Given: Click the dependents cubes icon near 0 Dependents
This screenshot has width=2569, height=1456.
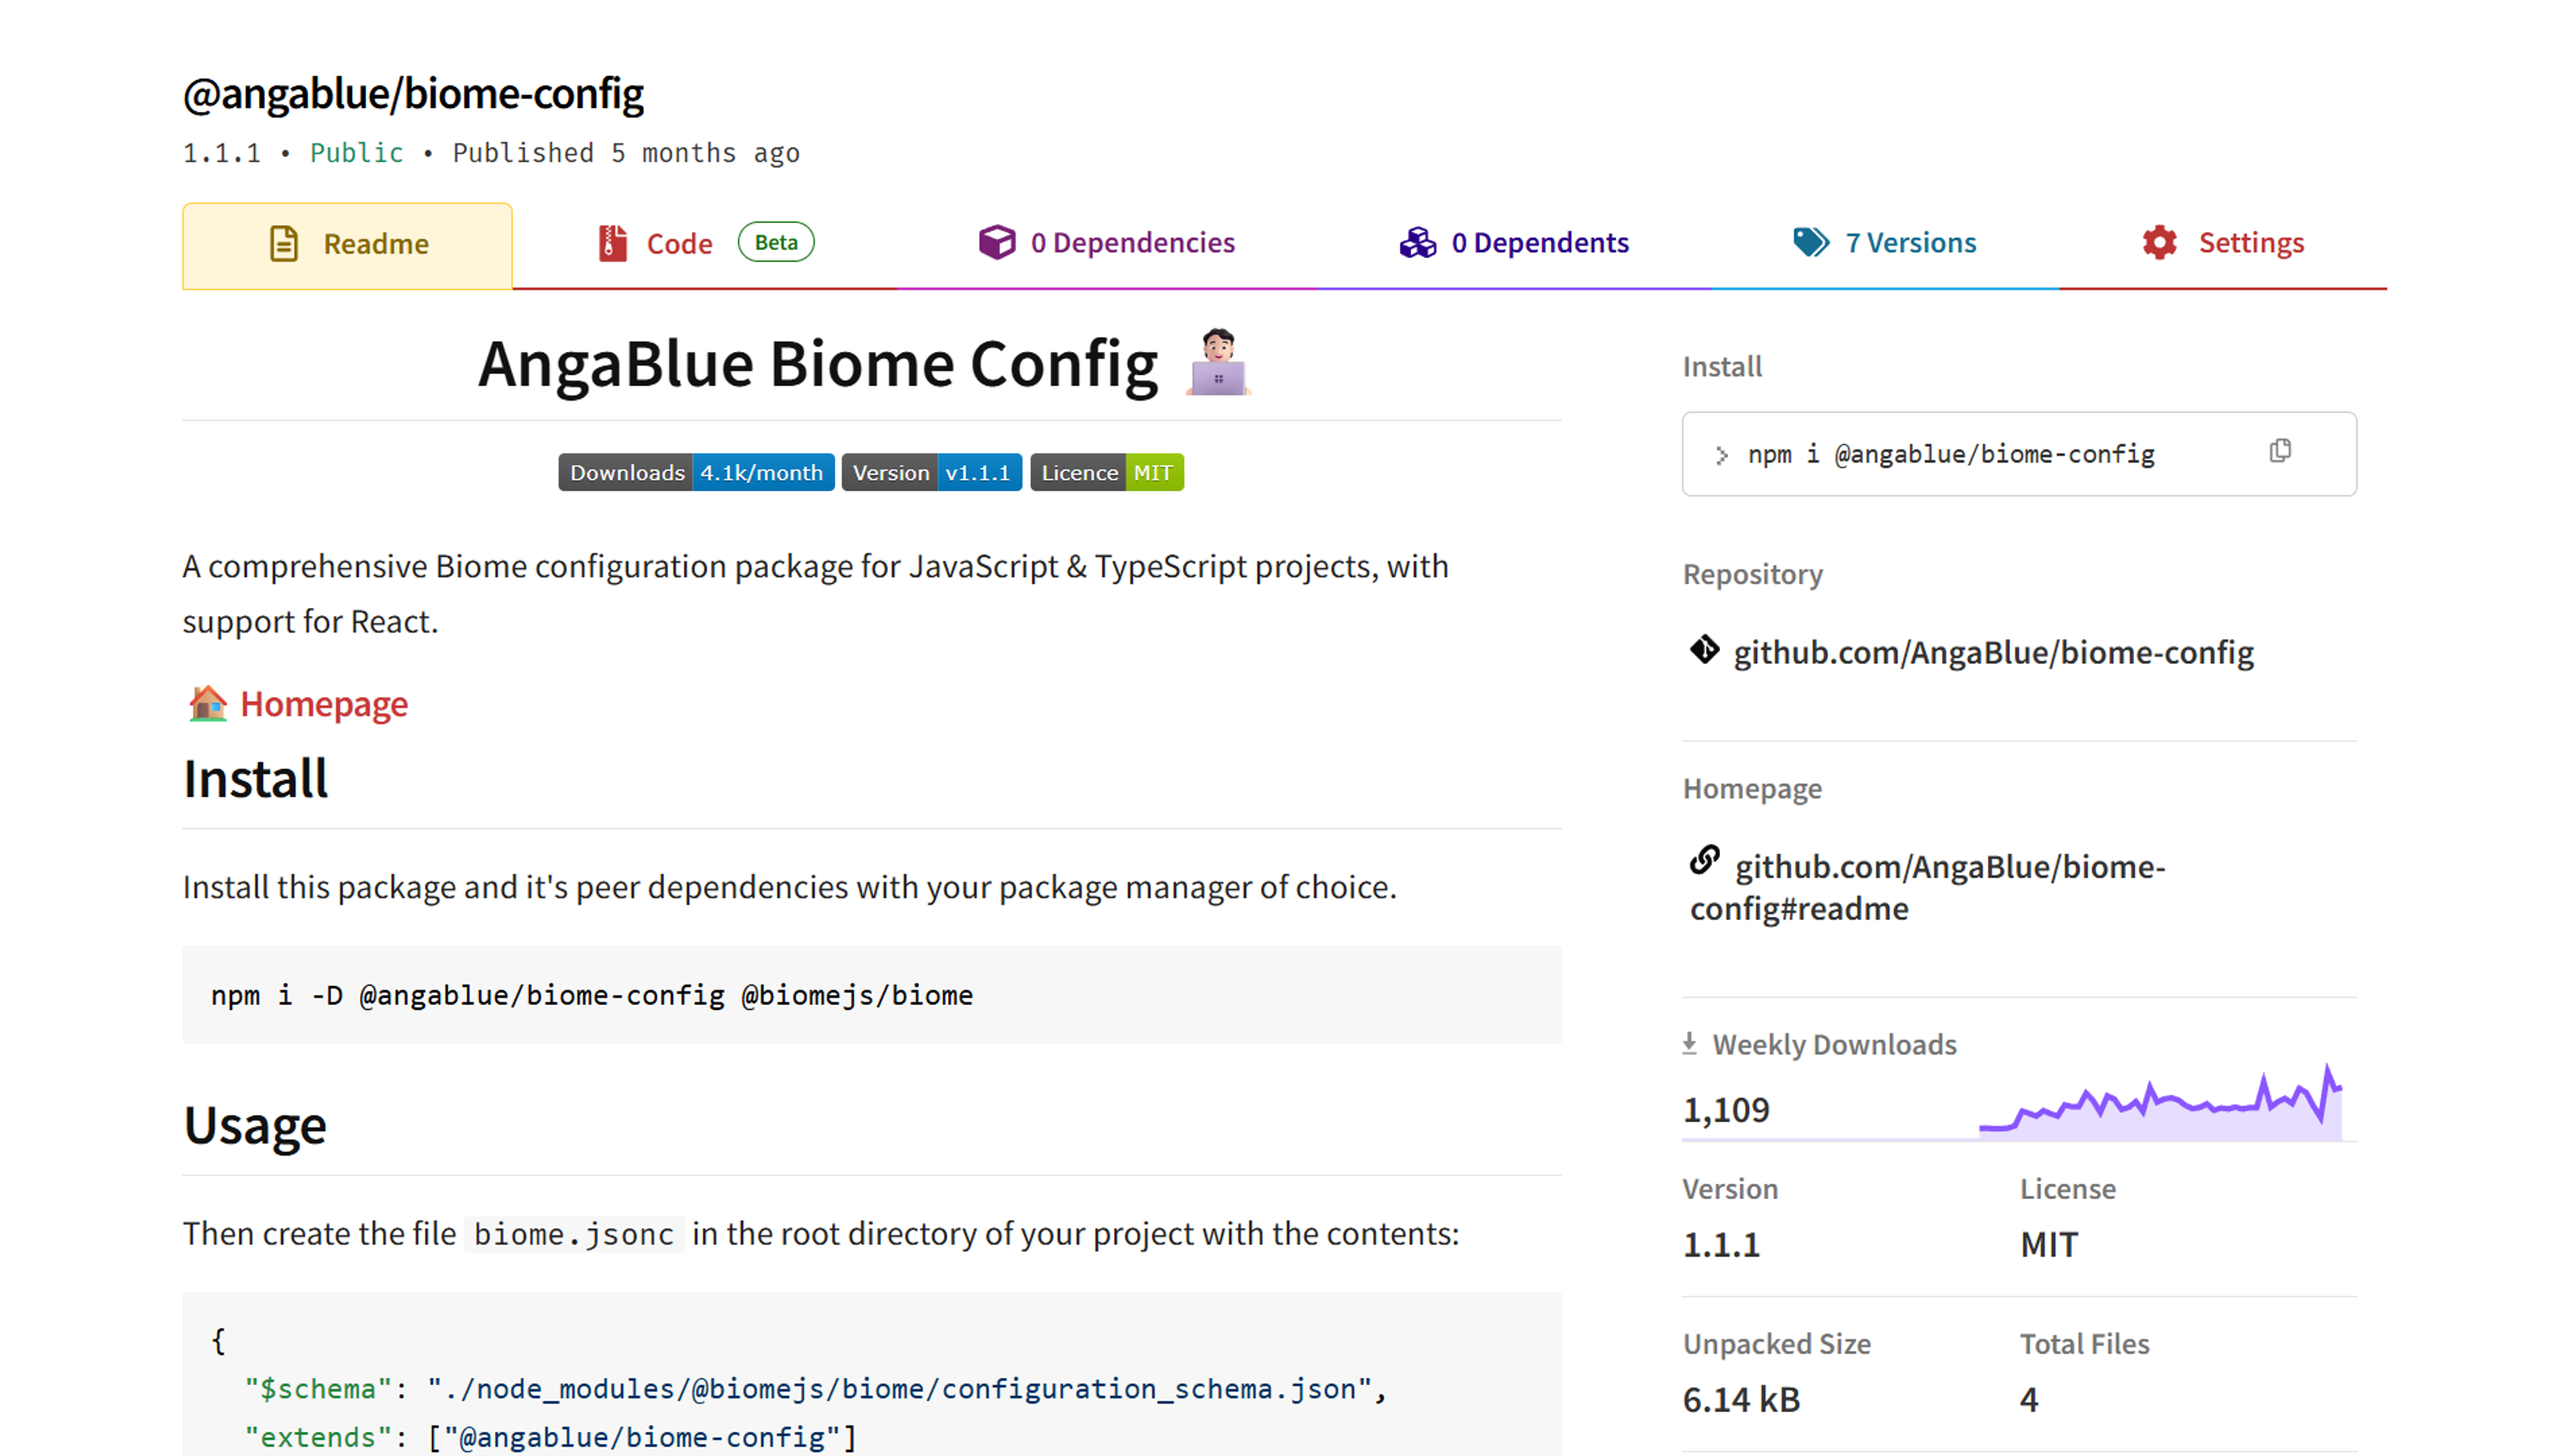Looking at the screenshot, I should (x=1417, y=241).
